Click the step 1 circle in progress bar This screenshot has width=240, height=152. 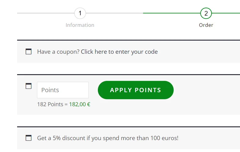80,13
